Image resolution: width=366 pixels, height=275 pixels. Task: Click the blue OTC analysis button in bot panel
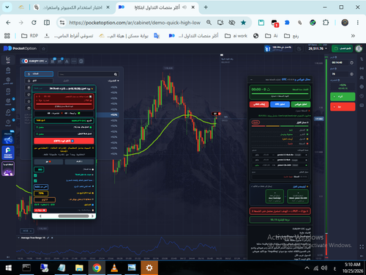coord(280,104)
